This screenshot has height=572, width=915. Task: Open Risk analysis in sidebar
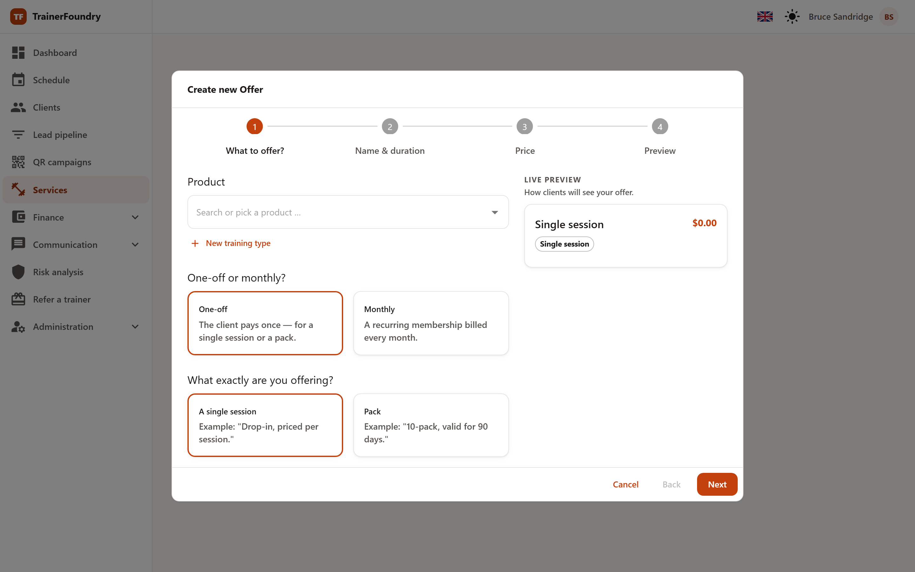[x=76, y=272]
